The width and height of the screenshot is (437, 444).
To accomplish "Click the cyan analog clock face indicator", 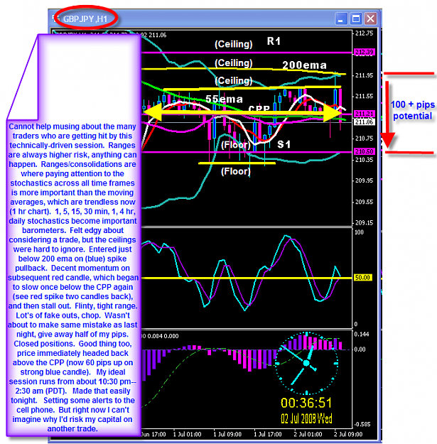I will pos(307,363).
